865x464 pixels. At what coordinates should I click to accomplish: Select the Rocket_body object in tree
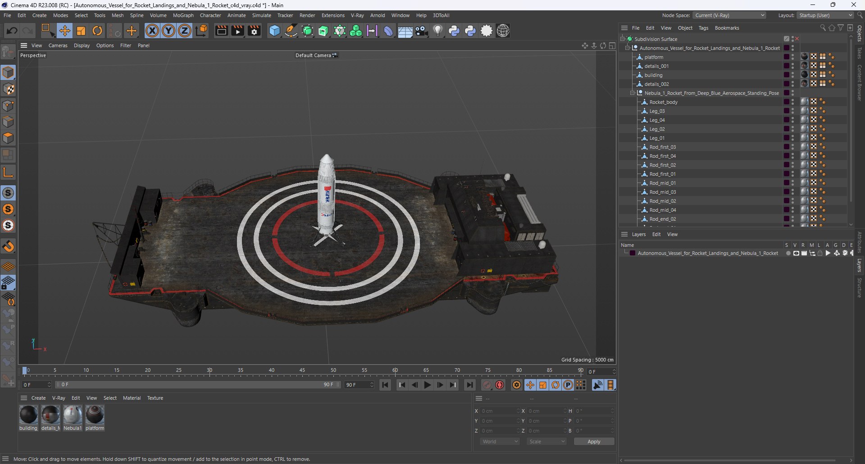click(x=663, y=102)
